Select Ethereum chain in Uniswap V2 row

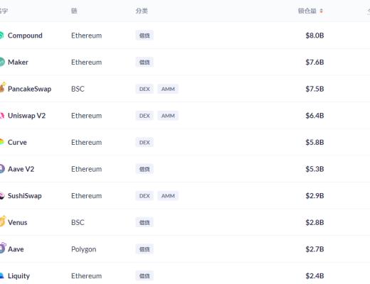point(86,116)
